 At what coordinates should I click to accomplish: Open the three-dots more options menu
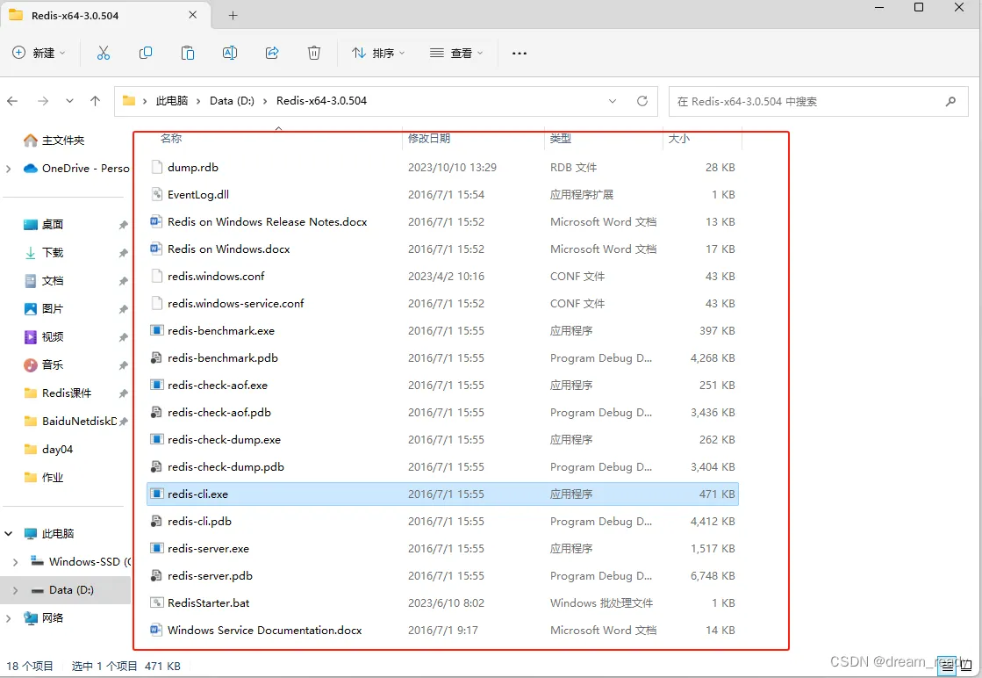pos(520,54)
